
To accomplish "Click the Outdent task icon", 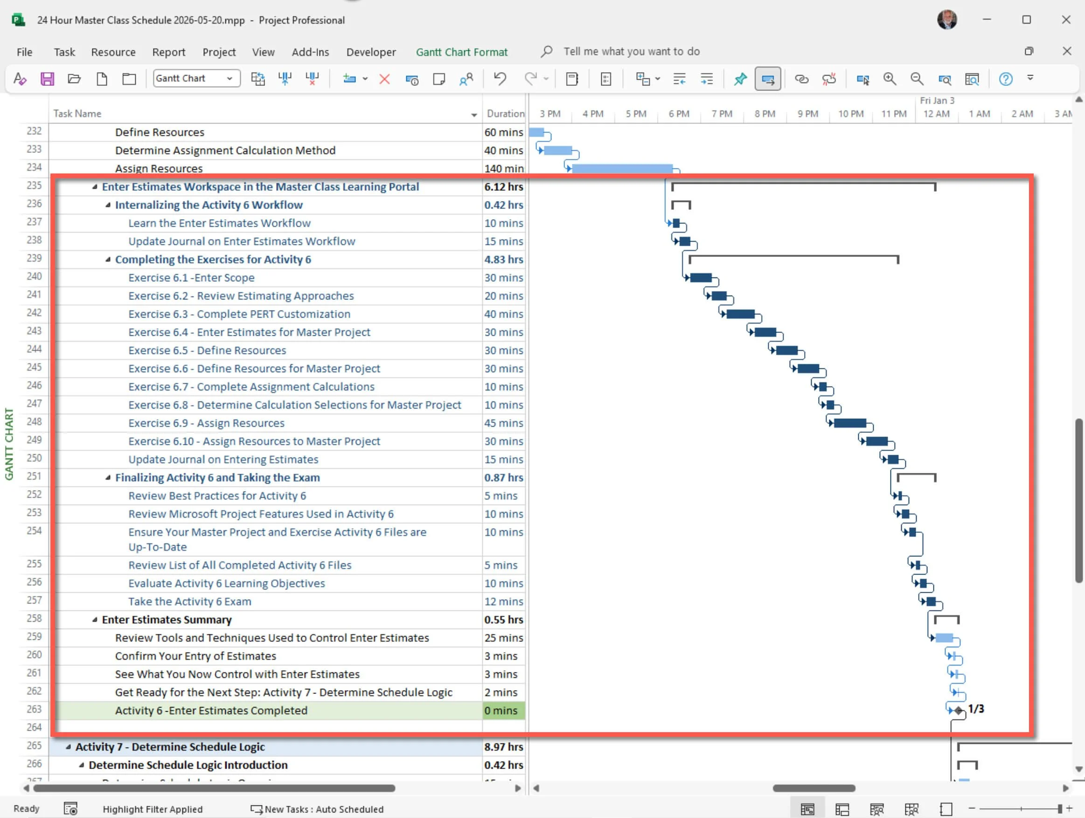I will point(679,79).
